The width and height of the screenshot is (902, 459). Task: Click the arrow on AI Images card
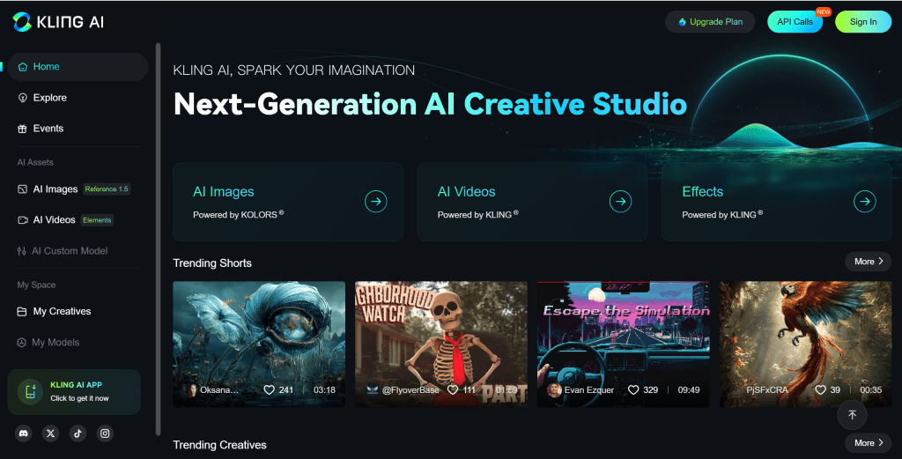[375, 202]
